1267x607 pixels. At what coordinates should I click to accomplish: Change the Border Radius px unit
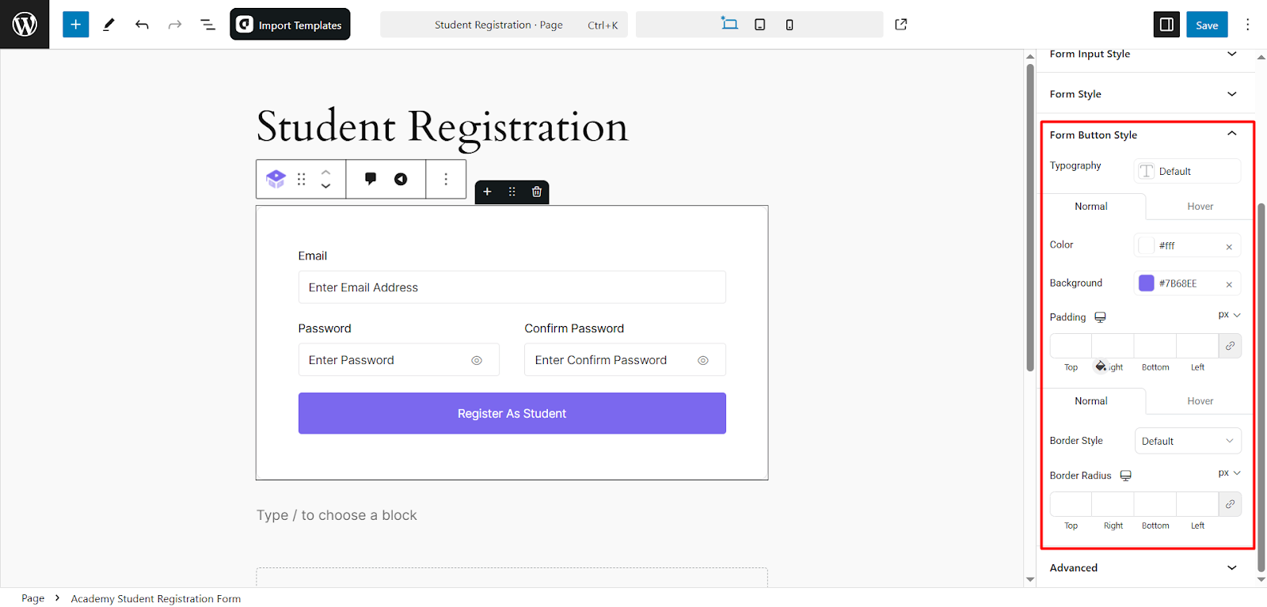[x=1229, y=473]
